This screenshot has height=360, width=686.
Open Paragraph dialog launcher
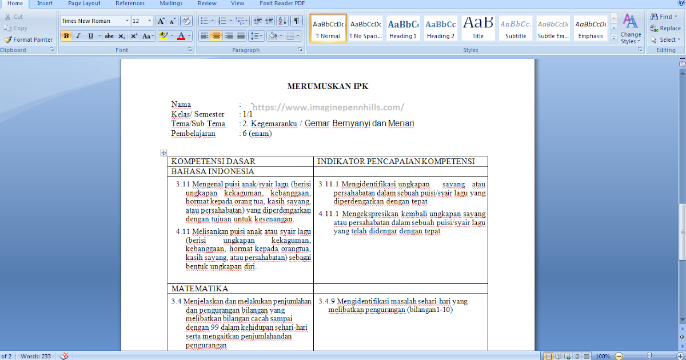point(301,50)
